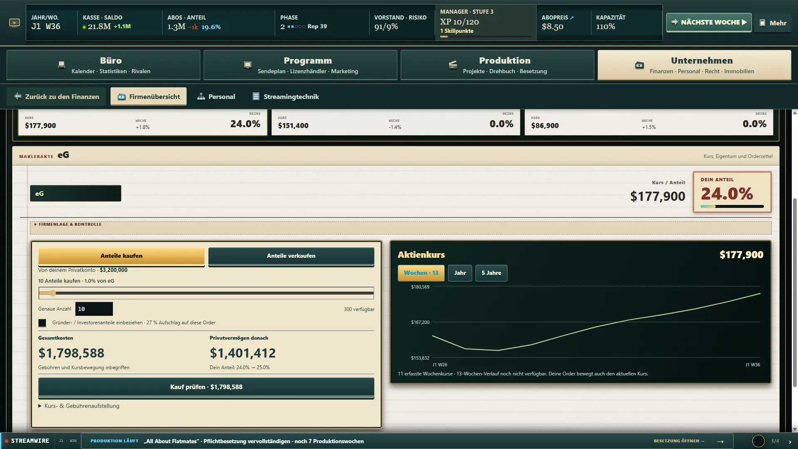Open Manager Stufe 3 XP panel
798x449 pixels.
tap(485, 23)
